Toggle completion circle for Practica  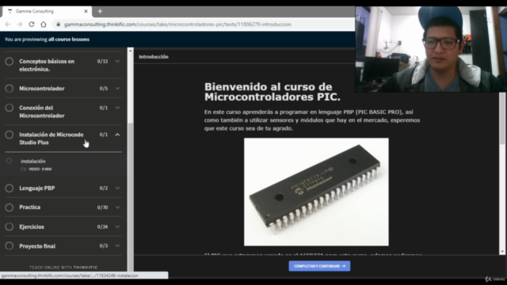click(x=9, y=207)
